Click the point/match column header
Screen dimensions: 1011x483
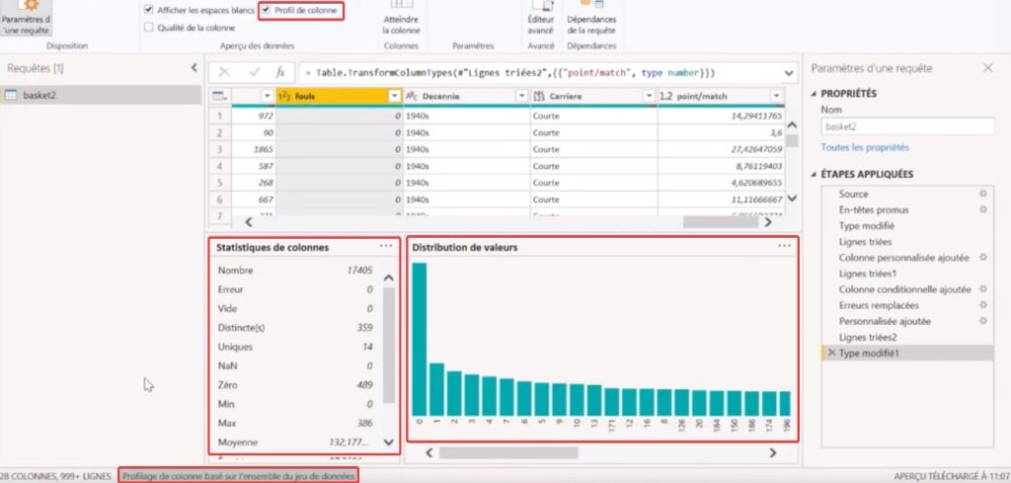click(x=721, y=96)
